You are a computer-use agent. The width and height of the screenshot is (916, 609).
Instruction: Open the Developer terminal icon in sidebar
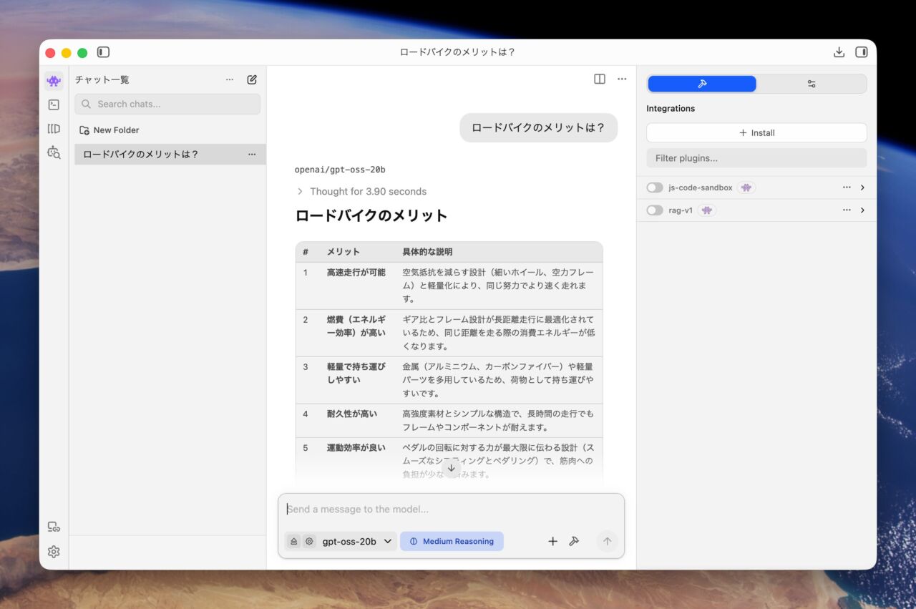click(54, 104)
